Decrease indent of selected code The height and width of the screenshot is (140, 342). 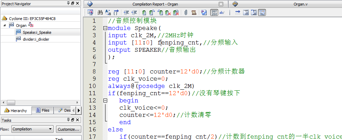click(135, 12)
